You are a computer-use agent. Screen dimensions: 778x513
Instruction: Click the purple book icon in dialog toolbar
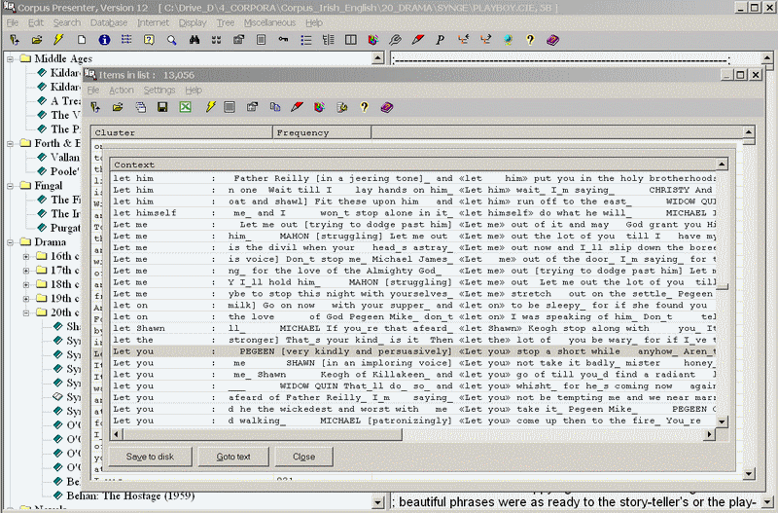coord(386,107)
